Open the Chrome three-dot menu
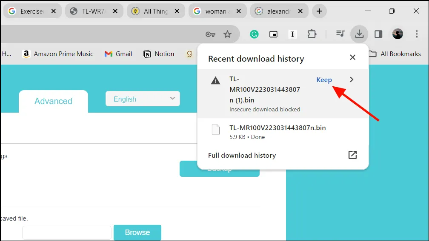Viewport: 429px width, 241px height. point(417,34)
